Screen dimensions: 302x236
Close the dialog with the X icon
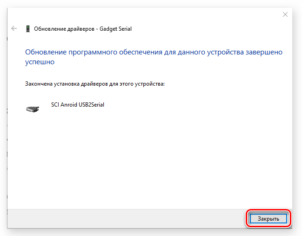(x=285, y=14)
